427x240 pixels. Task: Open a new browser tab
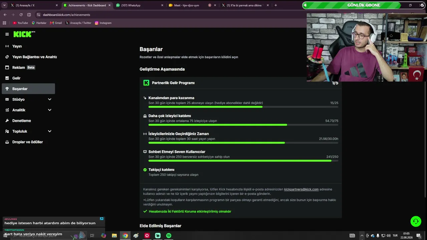(276, 5)
